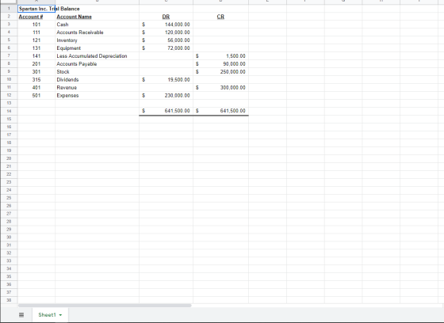This screenshot has width=444, height=323.
Task: Select the 'Account Name' header cell
Action: 97,17
